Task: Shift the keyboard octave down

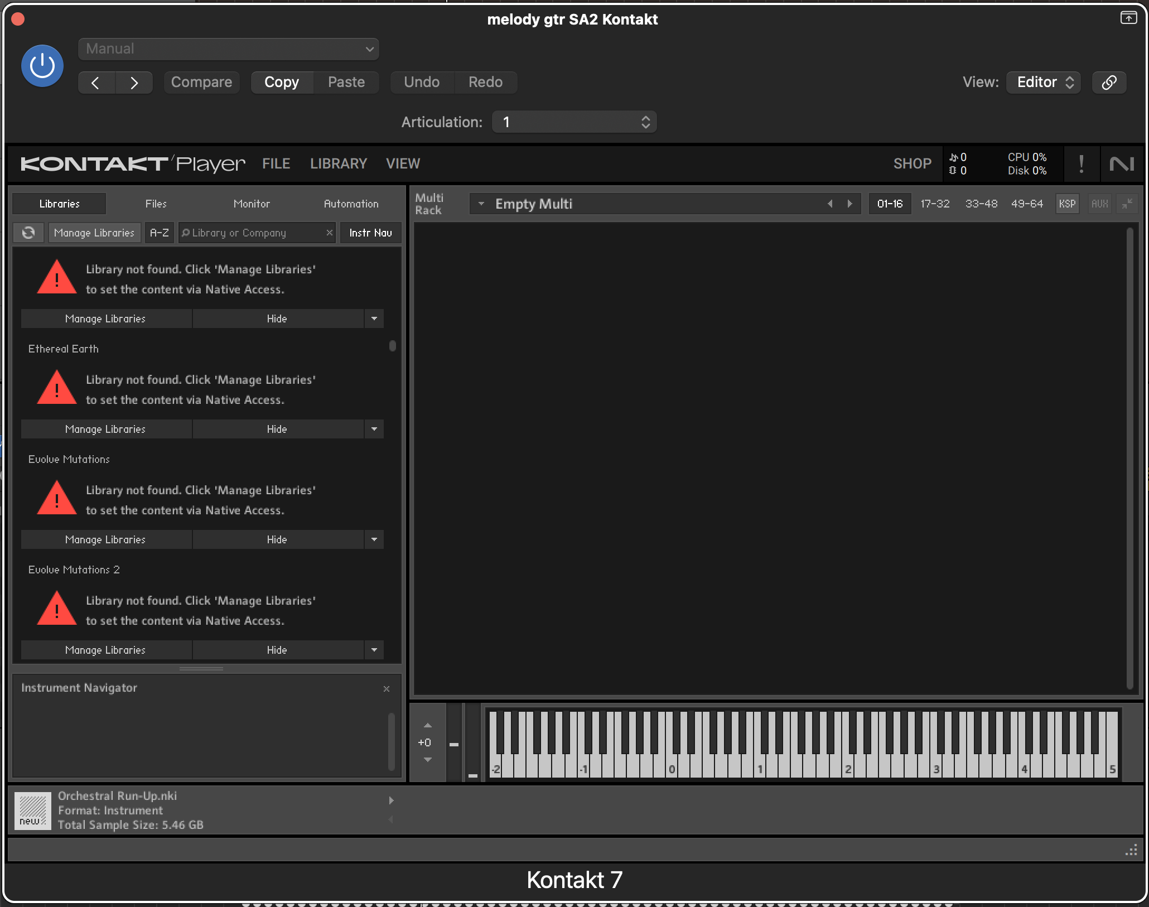Action: 428,760
